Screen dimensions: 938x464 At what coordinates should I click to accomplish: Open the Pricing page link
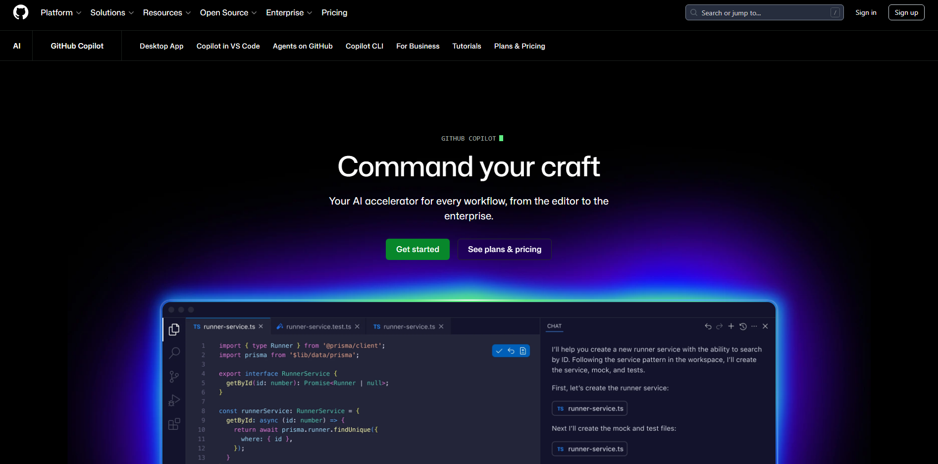[334, 12]
